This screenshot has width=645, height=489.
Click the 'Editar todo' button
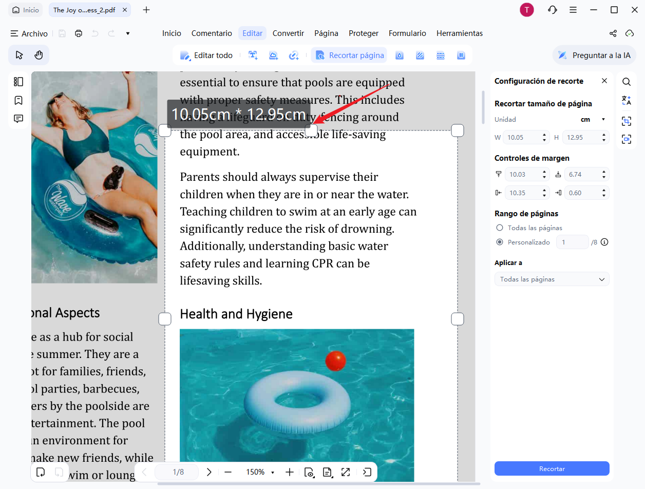click(x=206, y=55)
